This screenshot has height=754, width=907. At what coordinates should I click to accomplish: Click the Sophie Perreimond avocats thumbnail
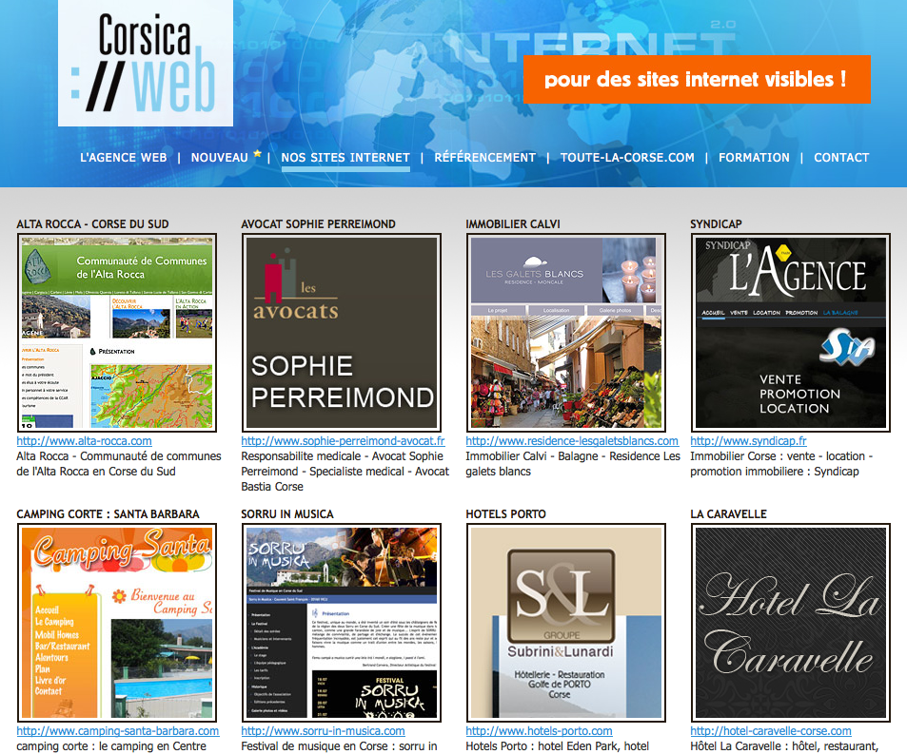342,333
